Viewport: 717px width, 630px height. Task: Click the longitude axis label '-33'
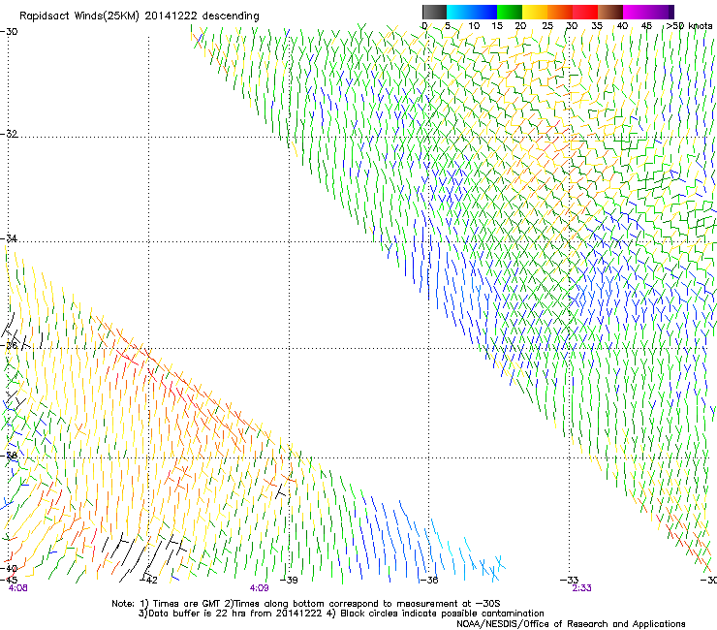tap(570, 580)
